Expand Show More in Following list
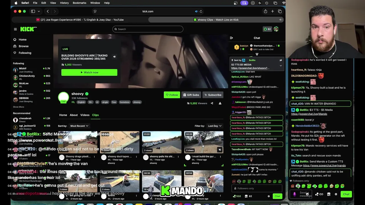The height and width of the screenshot is (205, 365). tap(19, 107)
